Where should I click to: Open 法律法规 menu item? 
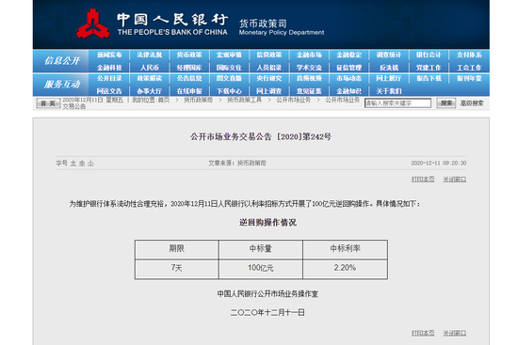[x=150, y=55]
